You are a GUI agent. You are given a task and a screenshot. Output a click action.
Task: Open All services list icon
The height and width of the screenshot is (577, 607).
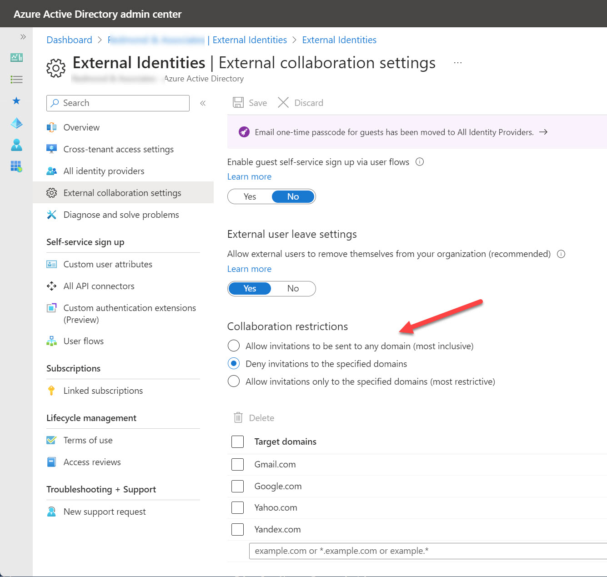click(x=16, y=80)
